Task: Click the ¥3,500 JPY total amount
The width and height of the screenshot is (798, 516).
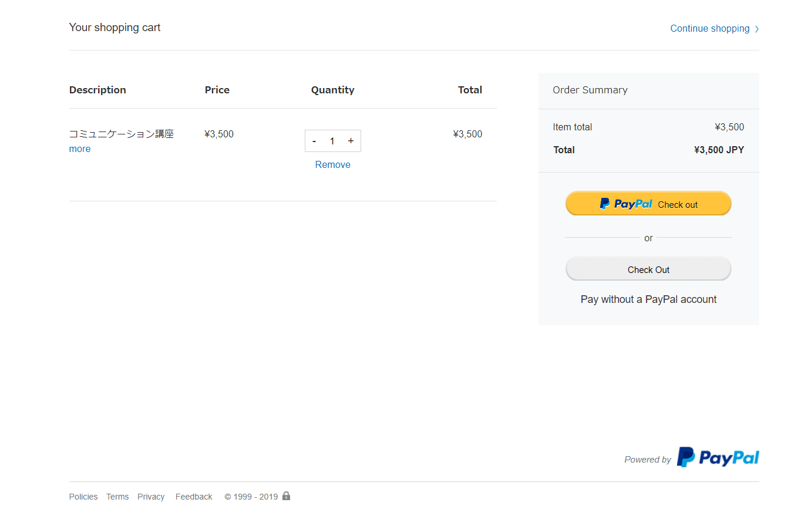Action: (719, 150)
